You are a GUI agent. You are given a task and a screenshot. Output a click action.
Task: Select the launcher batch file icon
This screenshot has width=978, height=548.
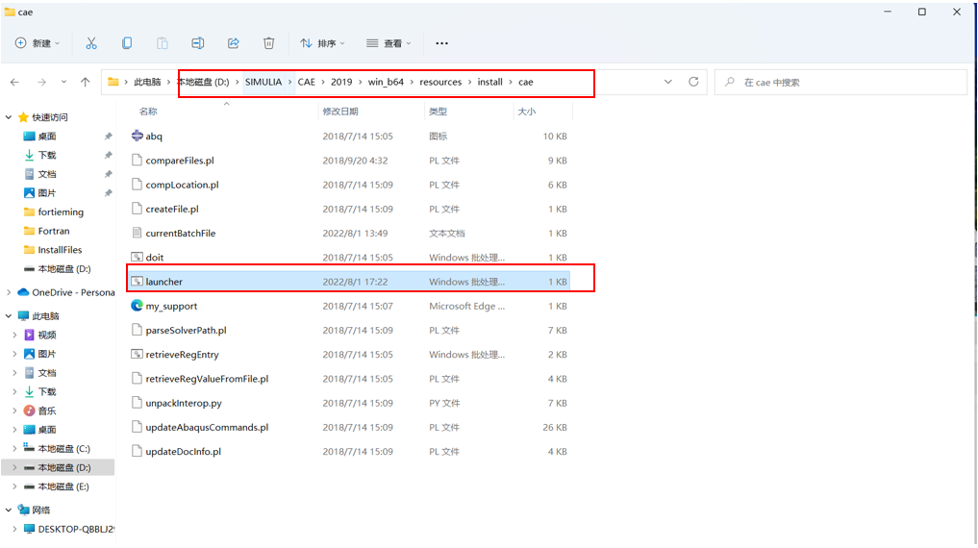(138, 281)
